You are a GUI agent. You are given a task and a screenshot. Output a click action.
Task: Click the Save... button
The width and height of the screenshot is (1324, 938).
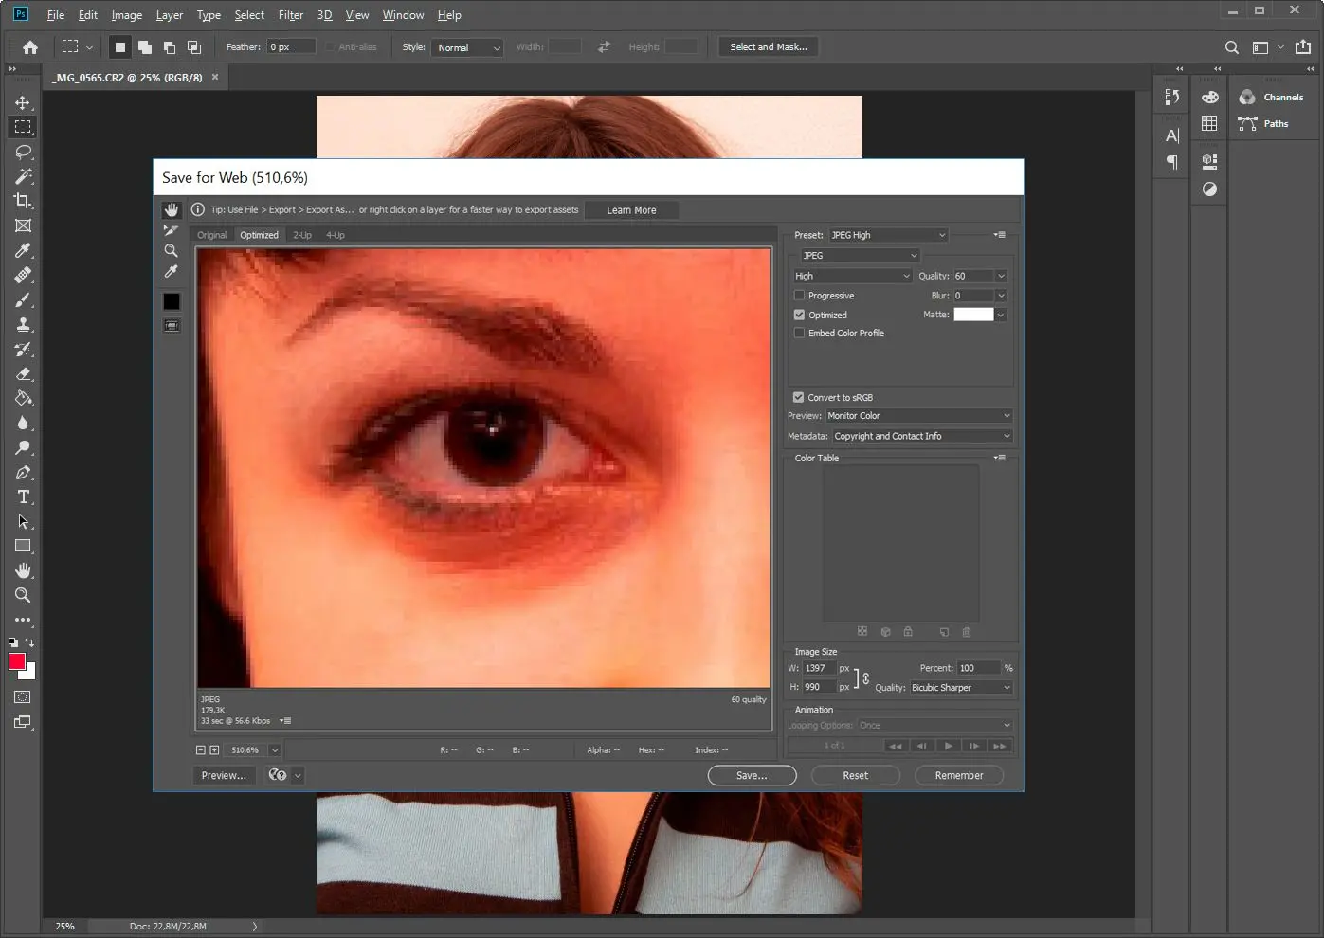tap(752, 775)
